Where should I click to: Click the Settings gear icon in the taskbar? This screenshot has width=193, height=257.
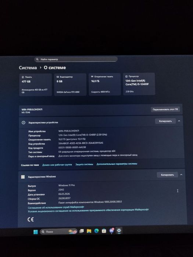119,231
